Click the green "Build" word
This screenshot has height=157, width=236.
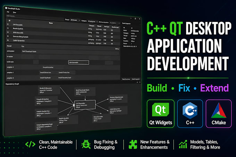point(157,88)
